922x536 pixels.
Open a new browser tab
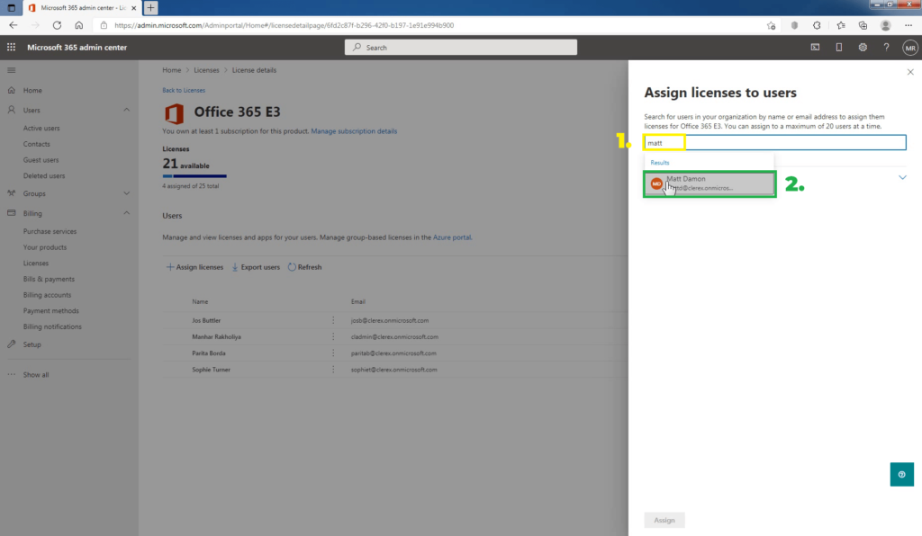(x=150, y=7)
